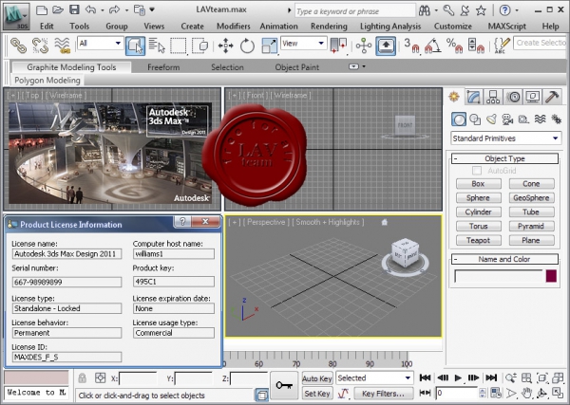Open selection filter All dropdown
Viewport: 570px width, 405px height.
tap(101, 44)
